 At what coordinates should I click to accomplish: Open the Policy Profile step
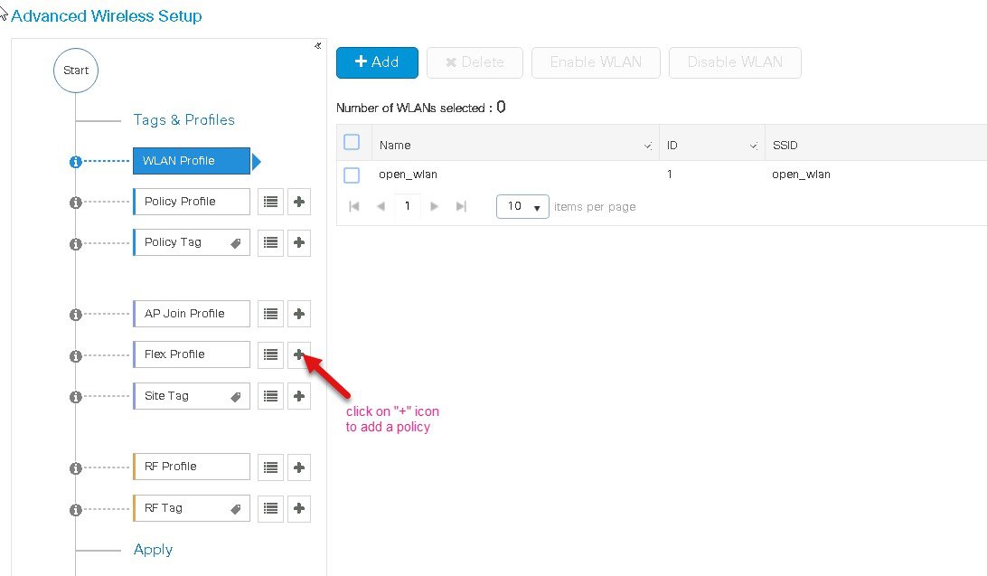point(192,202)
